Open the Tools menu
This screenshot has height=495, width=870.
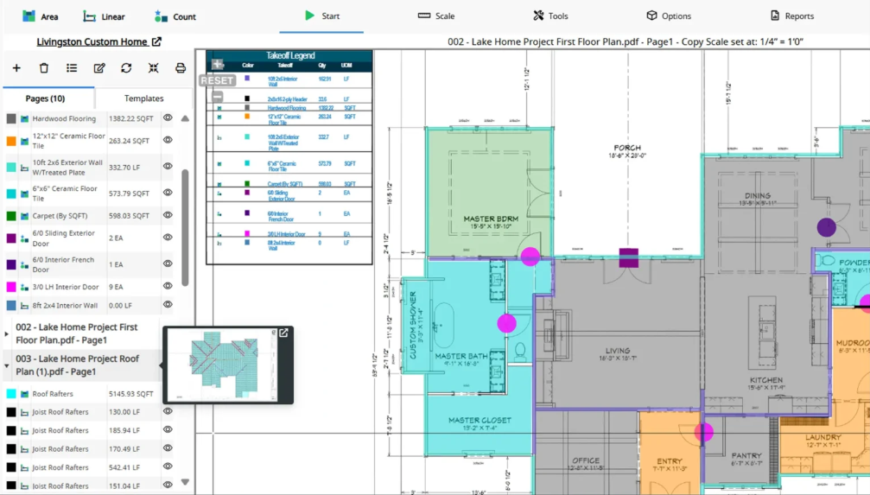click(550, 16)
